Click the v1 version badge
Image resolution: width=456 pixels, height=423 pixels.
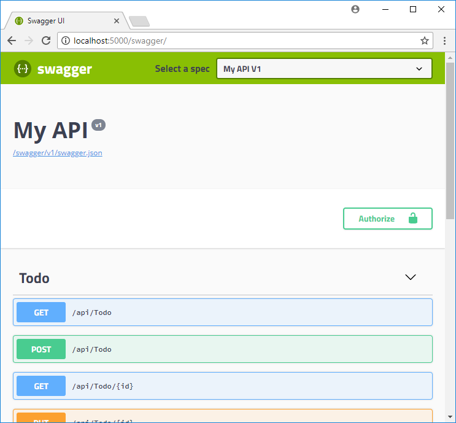click(99, 125)
